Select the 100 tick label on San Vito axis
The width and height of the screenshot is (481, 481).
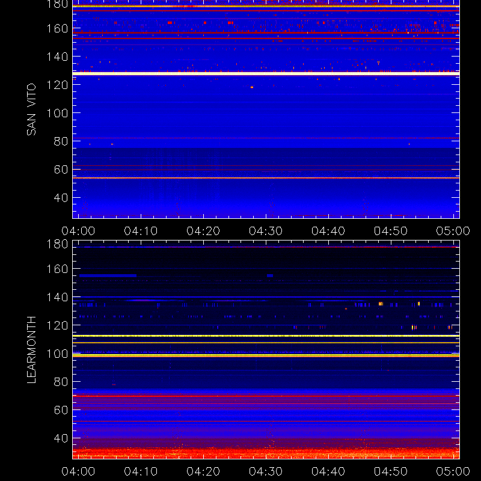point(57,113)
